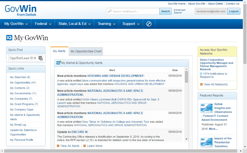Image resolution: width=247 pixels, height=153 pixels.
Task: Click the orange arrow beside View All Networks
Action: point(202,85)
